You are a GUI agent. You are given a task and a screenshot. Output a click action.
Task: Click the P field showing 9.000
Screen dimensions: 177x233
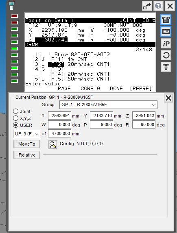tap(101, 124)
